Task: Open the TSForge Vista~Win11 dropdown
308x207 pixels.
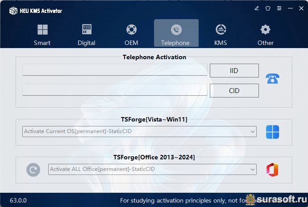Action: [139, 131]
